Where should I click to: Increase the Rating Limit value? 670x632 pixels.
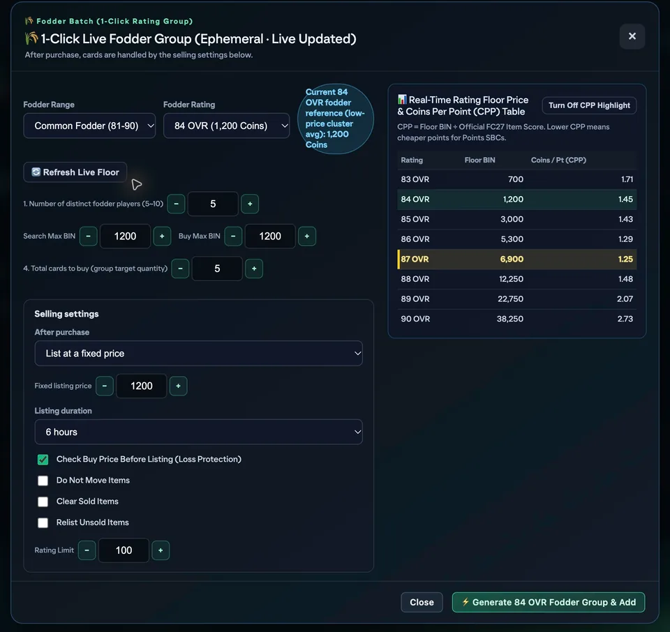point(161,550)
